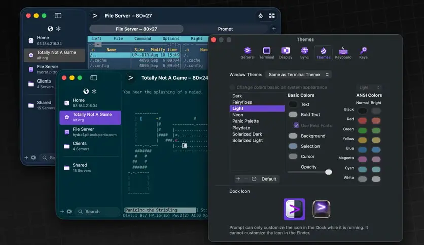Open the dimmed Light appearance dropdown
Image resolution: width=424 pixels, height=245 pixels.
369,87
